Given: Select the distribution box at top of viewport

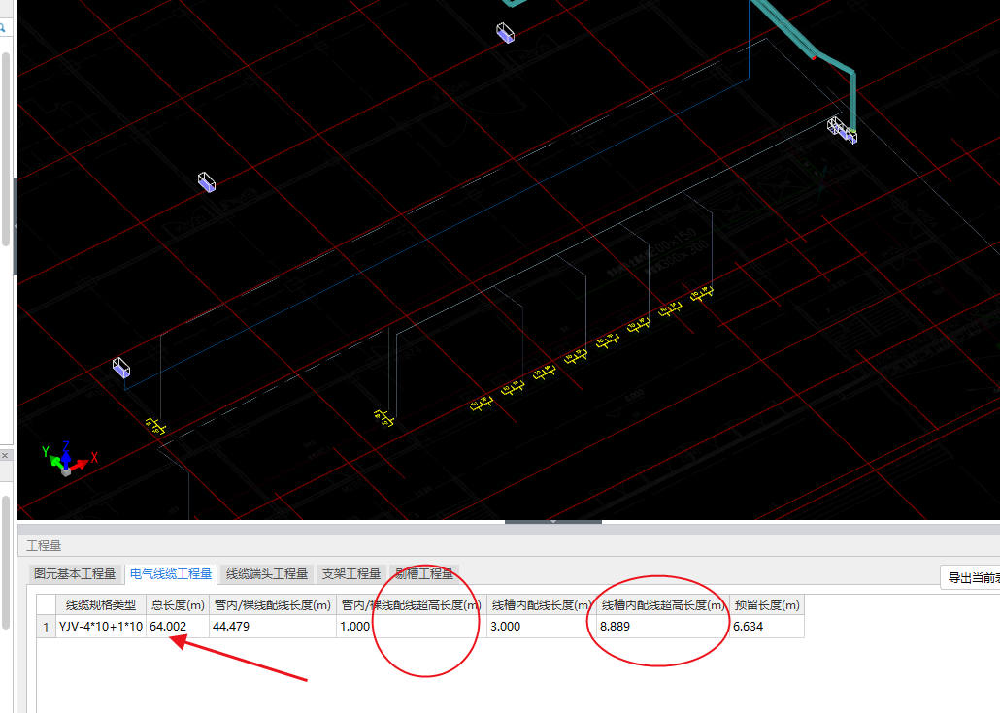Looking at the screenshot, I should [x=505, y=32].
